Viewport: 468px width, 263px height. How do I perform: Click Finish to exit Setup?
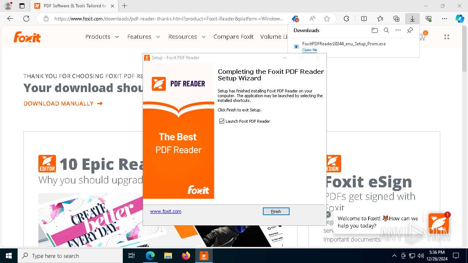[276, 211]
